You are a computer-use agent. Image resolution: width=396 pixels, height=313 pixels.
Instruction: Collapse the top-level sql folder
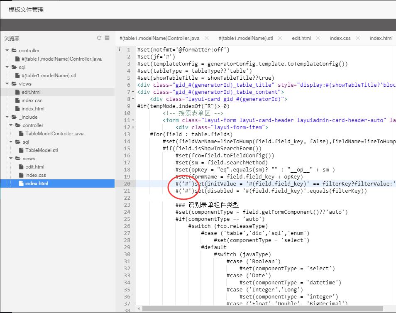click(7, 67)
